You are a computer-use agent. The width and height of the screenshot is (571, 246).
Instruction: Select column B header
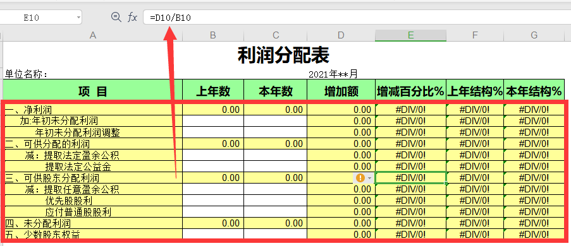click(213, 35)
